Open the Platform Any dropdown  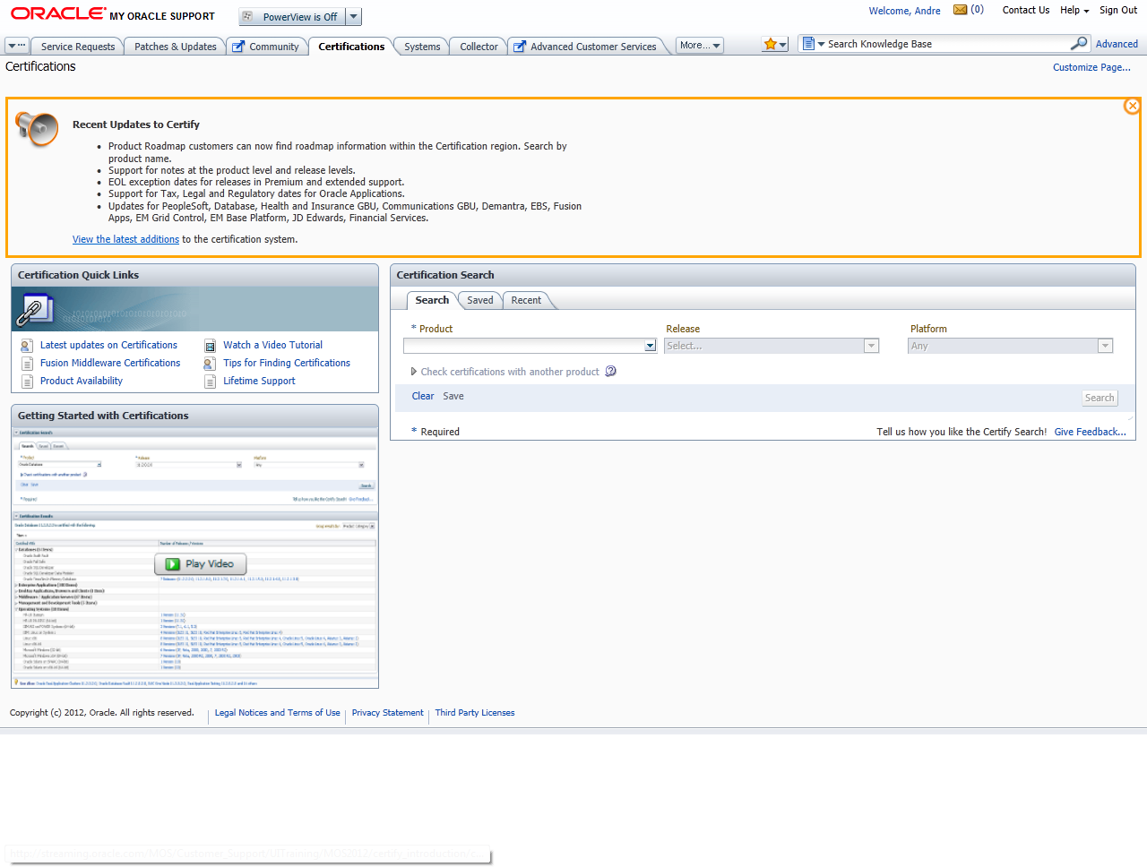1010,346
